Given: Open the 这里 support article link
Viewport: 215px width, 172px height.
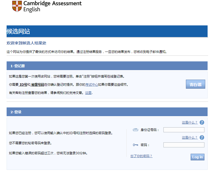Looking at the screenshot, I should [x=88, y=93].
